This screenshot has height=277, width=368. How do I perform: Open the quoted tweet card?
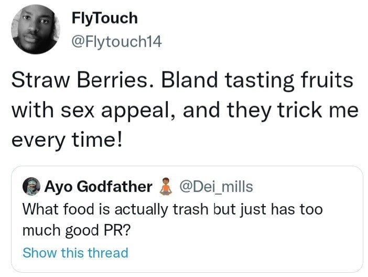pos(187,219)
